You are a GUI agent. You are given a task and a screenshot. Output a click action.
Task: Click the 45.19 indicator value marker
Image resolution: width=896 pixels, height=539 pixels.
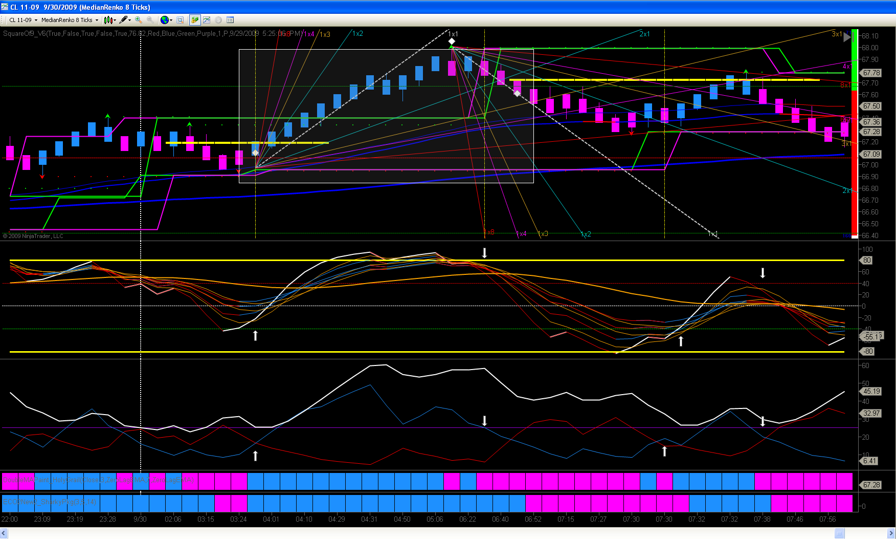(x=871, y=392)
